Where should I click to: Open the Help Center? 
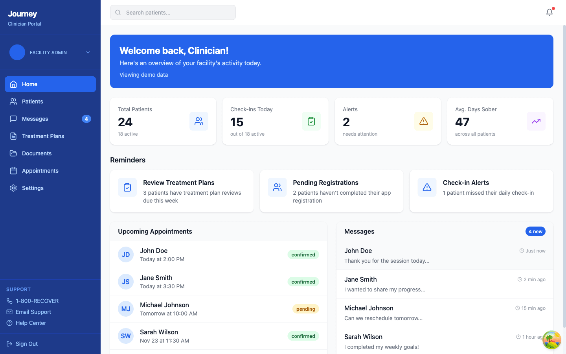click(30, 323)
